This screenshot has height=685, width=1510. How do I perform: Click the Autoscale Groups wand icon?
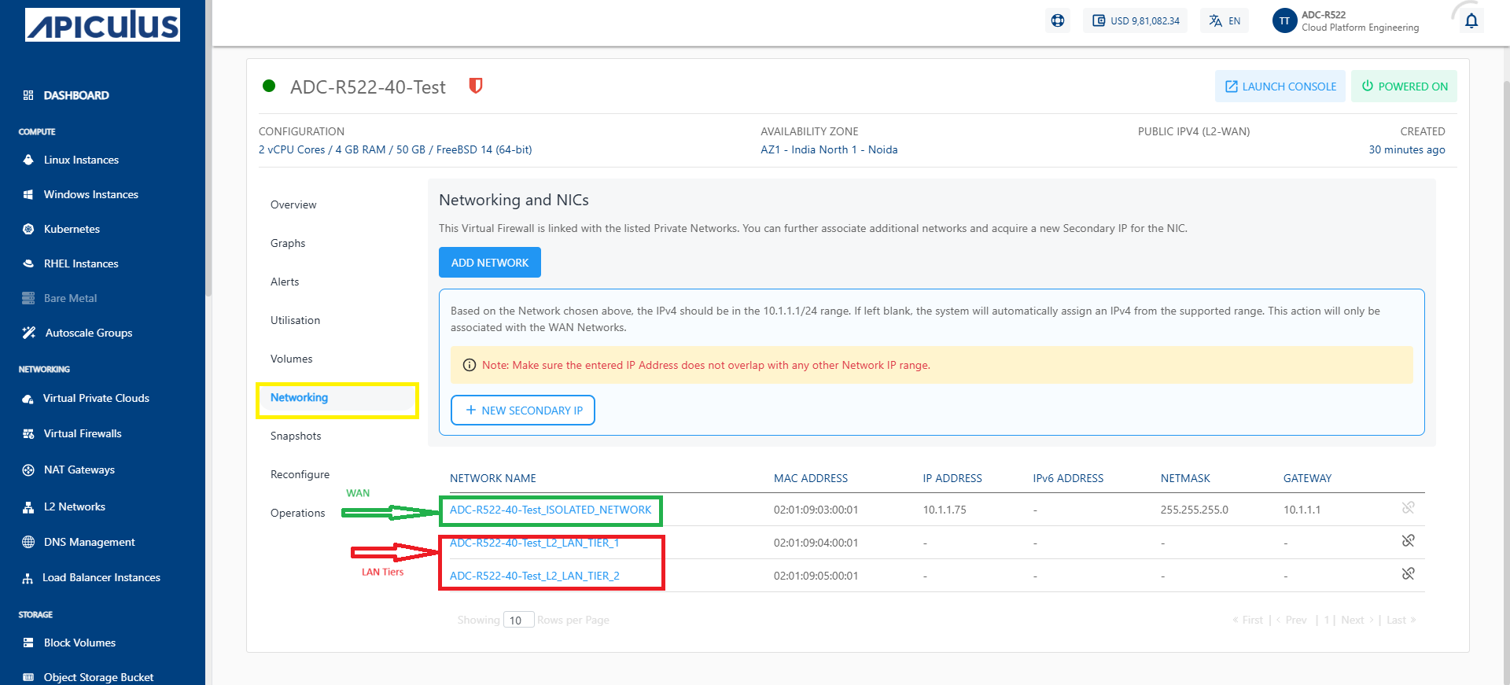tap(29, 333)
